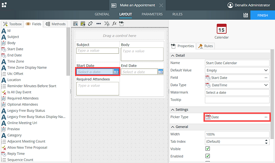The width and height of the screenshot is (275, 163).
Task: Increase the Tab Index stepper value
Action: pos(267,140)
